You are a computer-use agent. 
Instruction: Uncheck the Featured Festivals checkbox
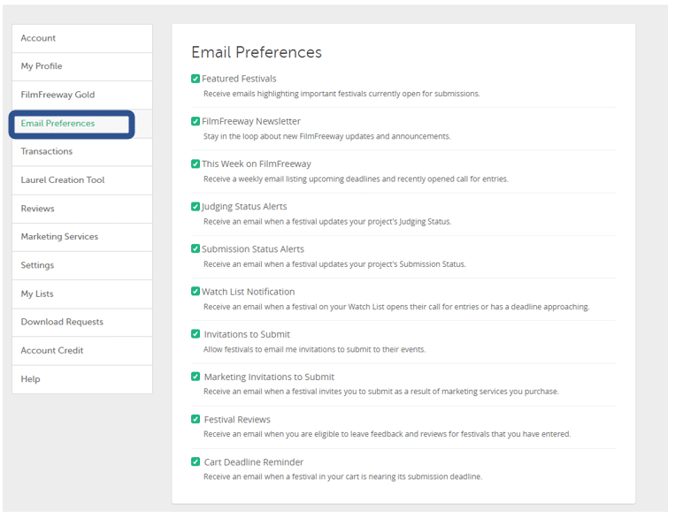pyautogui.click(x=196, y=79)
